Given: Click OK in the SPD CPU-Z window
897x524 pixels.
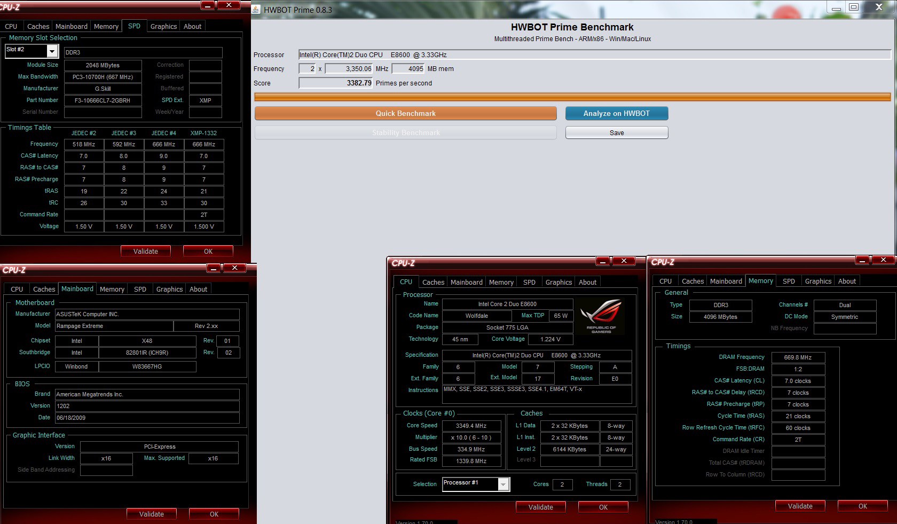Looking at the screenshot, I should 208,251.
